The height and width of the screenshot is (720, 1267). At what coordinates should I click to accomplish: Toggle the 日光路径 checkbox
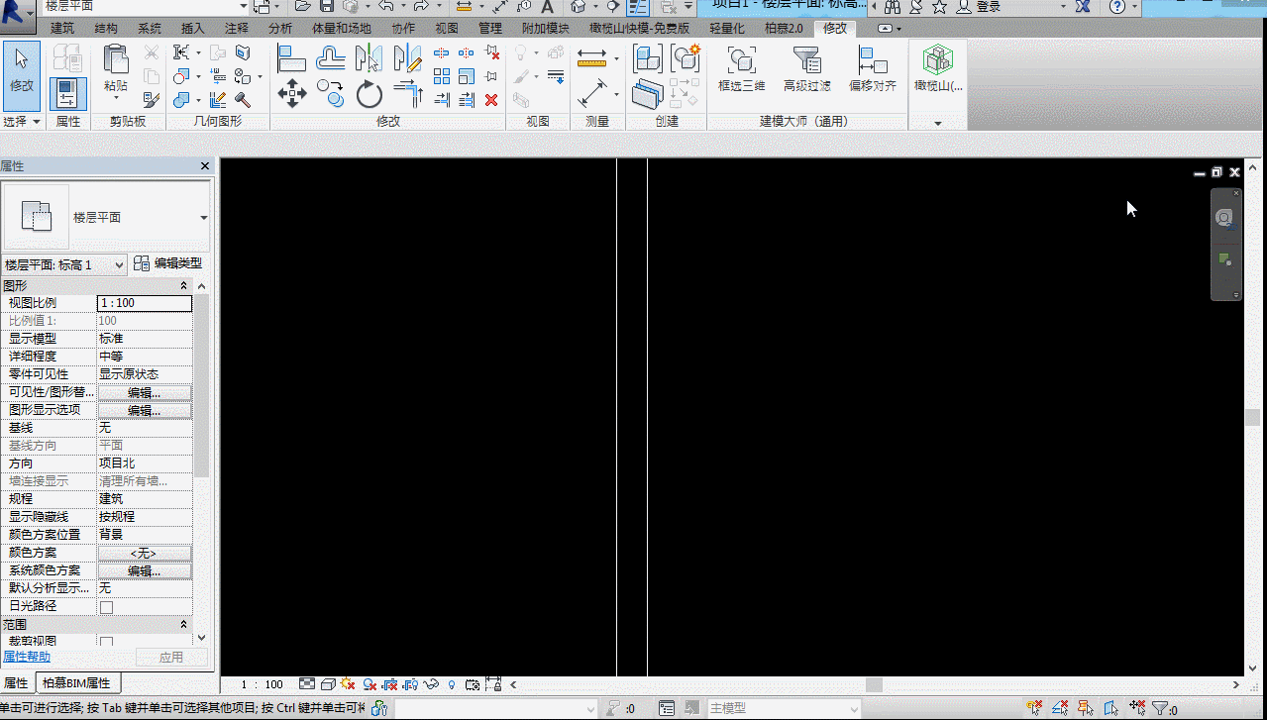coord(107,607)
